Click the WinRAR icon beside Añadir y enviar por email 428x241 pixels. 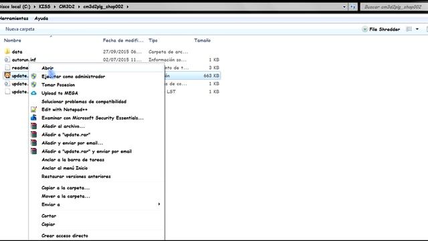tap(33, 143)
